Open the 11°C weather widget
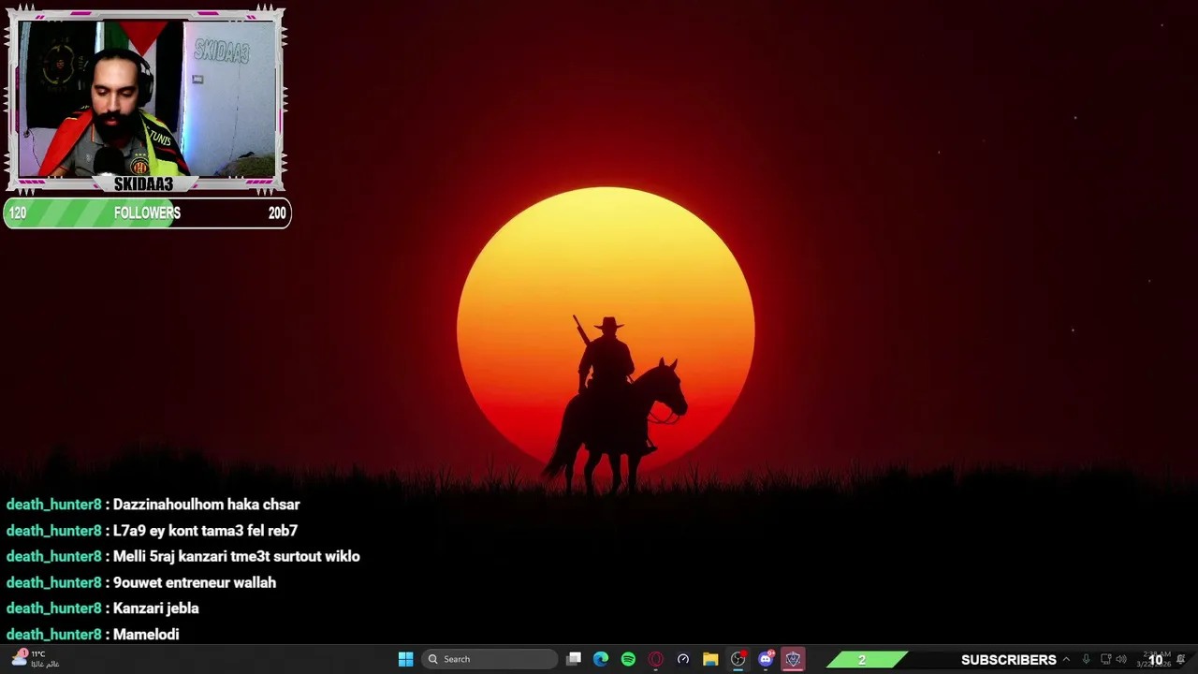The height and width of the screenshot is (674, 1198). point(36,659)
